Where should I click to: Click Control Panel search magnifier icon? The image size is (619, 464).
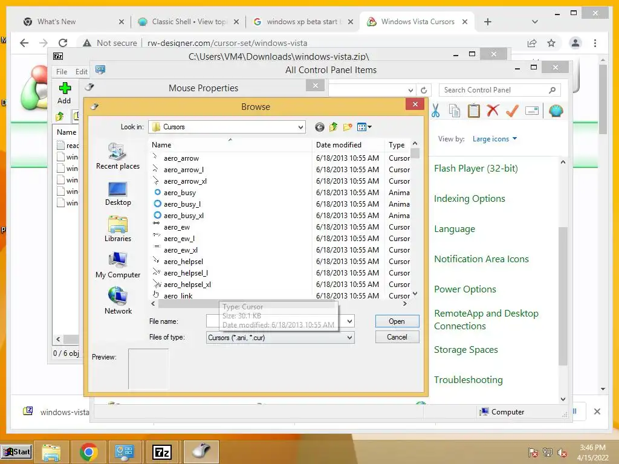coord(553,91)
